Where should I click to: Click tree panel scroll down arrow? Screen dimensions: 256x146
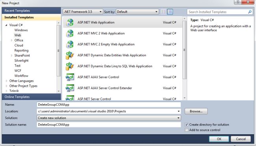(x=58, y=91)
